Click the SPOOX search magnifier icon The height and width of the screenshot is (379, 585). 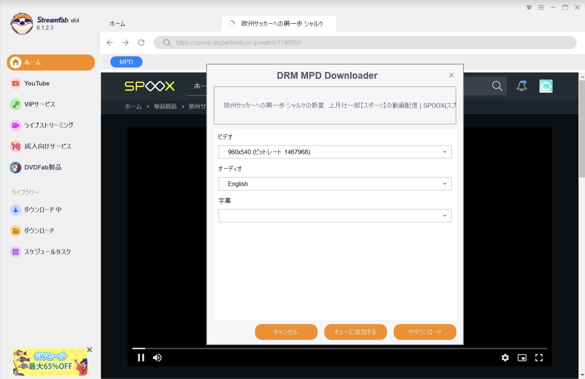coord(497,86)
